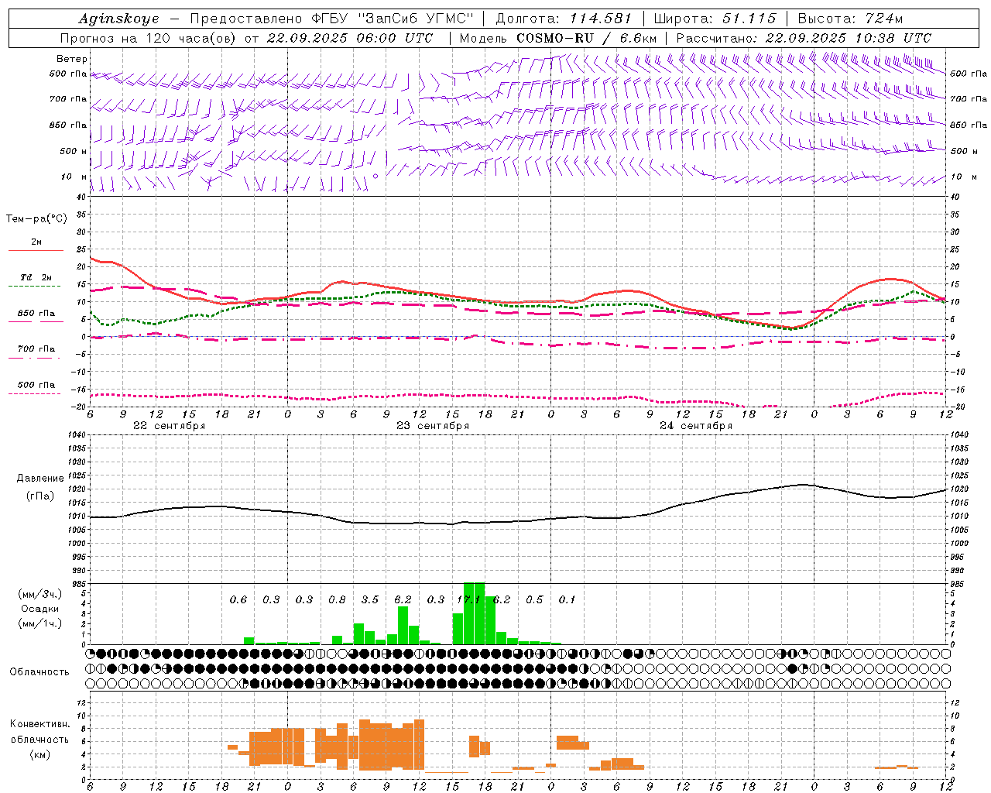
Task: Click the precipitation total '0.1'
Action: [x=568, y=600]
